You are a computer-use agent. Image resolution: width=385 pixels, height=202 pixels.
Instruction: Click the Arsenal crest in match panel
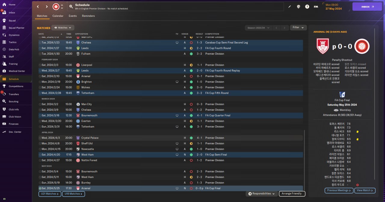tap(323, 46)
